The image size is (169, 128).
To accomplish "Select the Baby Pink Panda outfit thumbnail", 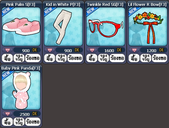I will pos(21,90).
